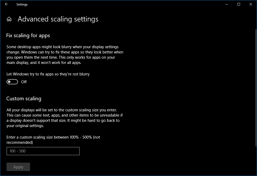The height and width of the screenshot is (176, 257).
Task: Minimize the Settings window
Action: (x=226, y=4)
